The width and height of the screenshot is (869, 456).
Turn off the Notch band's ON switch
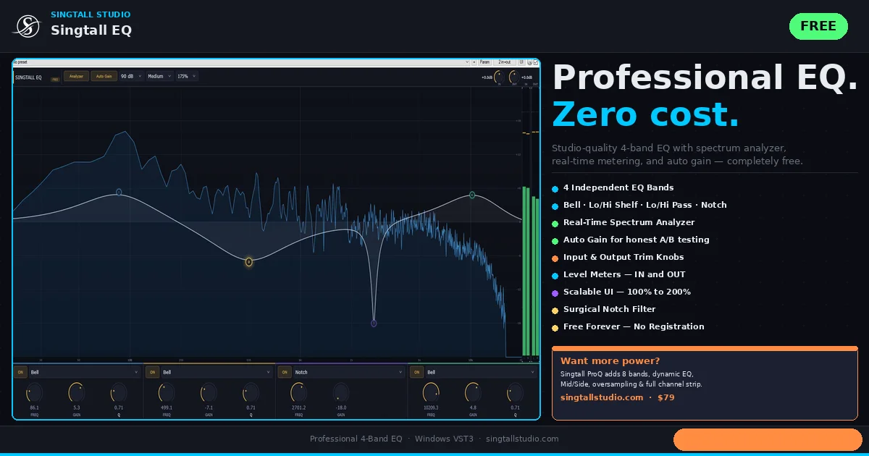[285, 372]
